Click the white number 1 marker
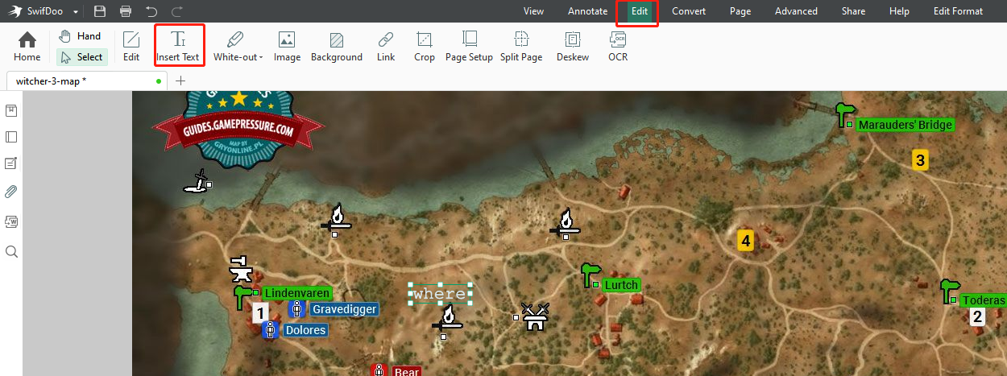 (x=259, y=313)
